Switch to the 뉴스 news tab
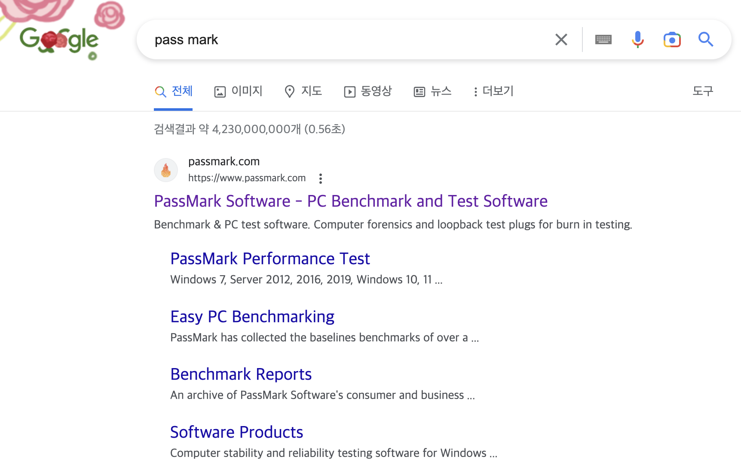 coord(432,91)
